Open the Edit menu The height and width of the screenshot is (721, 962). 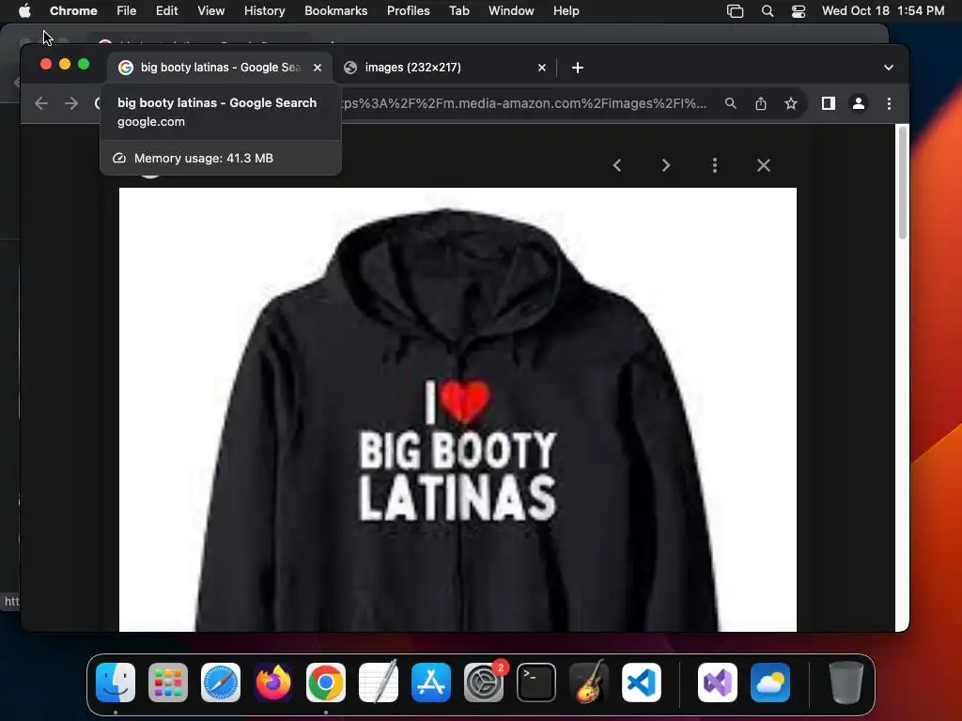(166, 11)
